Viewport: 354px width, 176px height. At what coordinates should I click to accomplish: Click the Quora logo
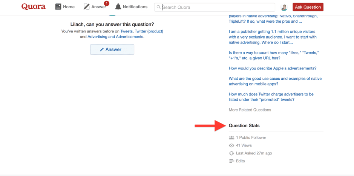[x=33, y=7]
